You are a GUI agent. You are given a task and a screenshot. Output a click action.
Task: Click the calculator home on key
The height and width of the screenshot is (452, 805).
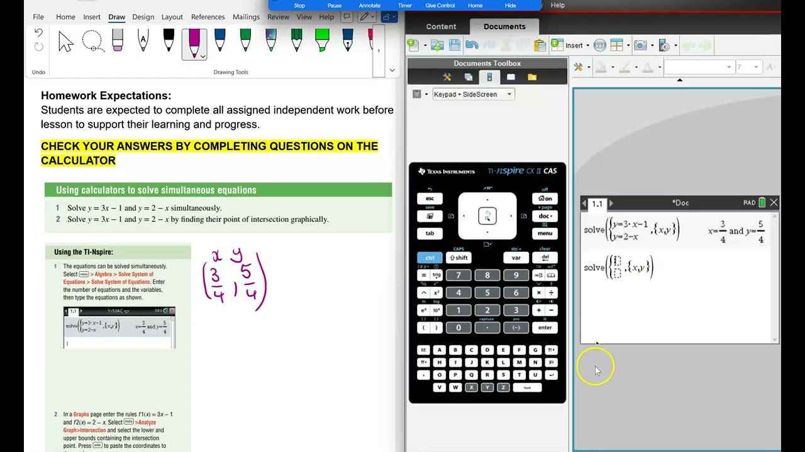(545, 198)
